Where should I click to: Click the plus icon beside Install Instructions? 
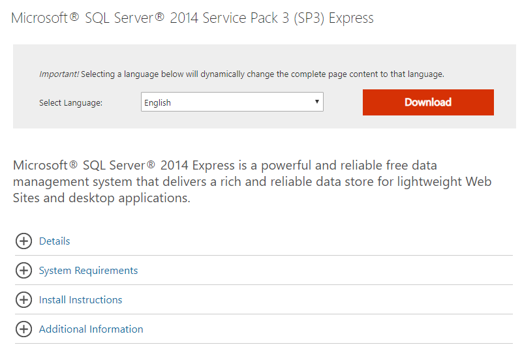tap(23, 300)
